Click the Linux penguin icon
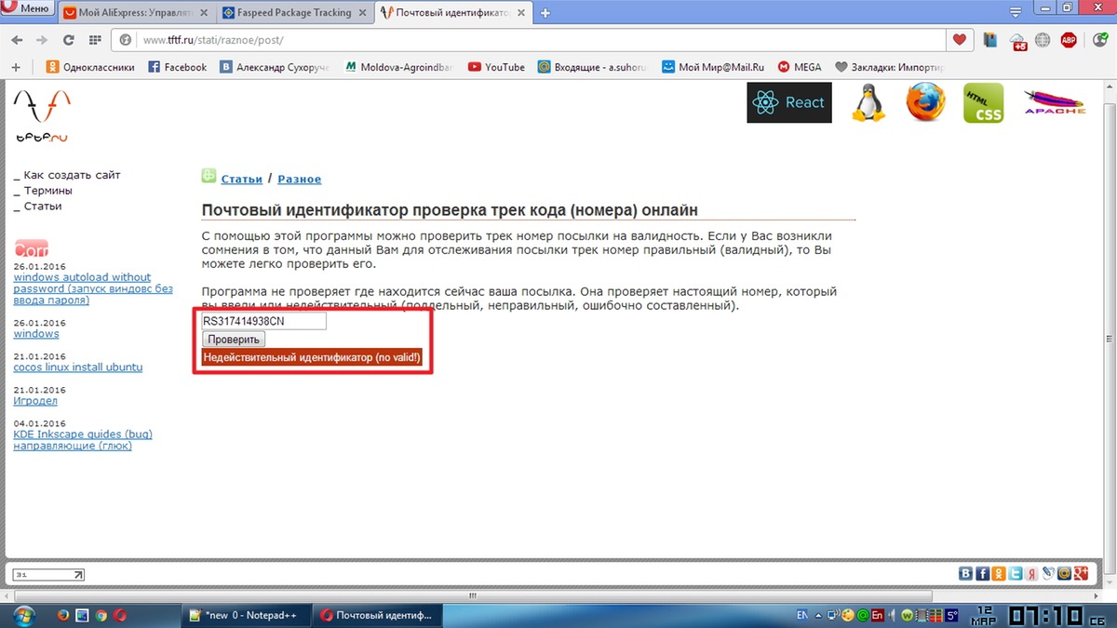1117x628 pixels. (868, 102)
